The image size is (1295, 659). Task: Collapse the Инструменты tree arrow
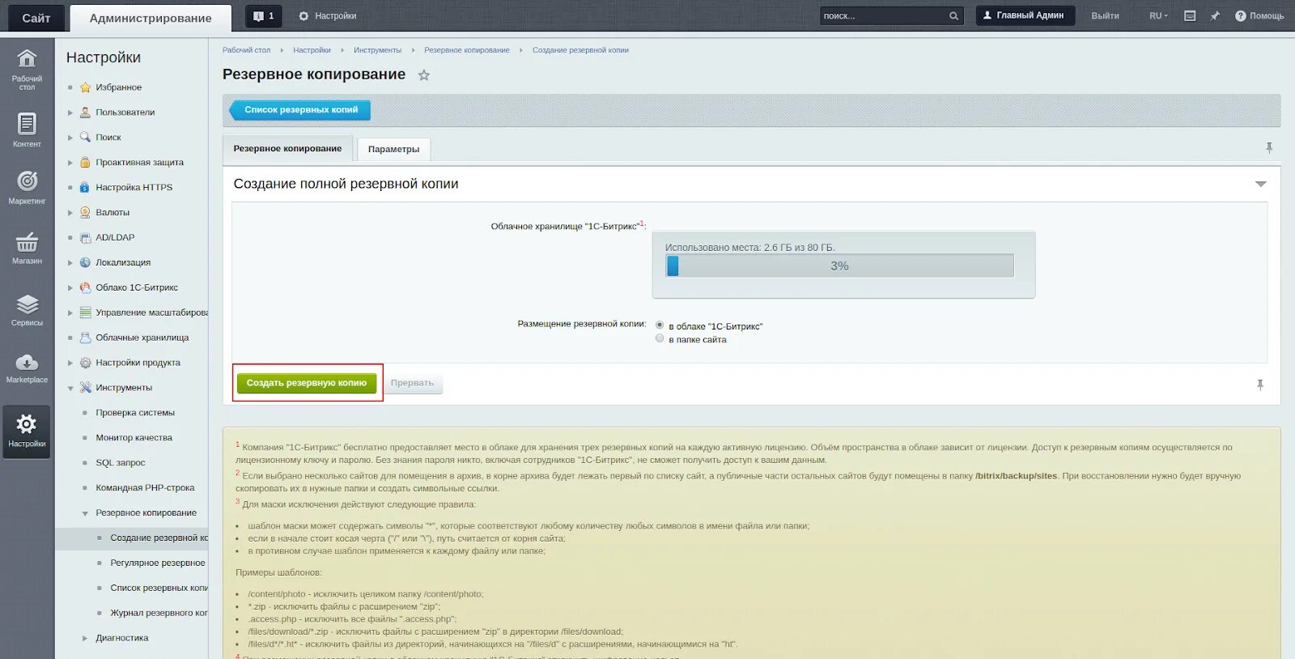pos(70,389)
